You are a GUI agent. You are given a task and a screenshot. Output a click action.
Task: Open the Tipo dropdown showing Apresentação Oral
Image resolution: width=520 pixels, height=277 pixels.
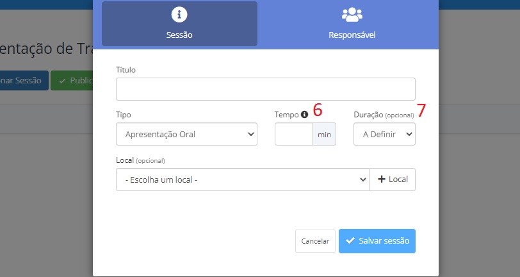tap(187, 134)
